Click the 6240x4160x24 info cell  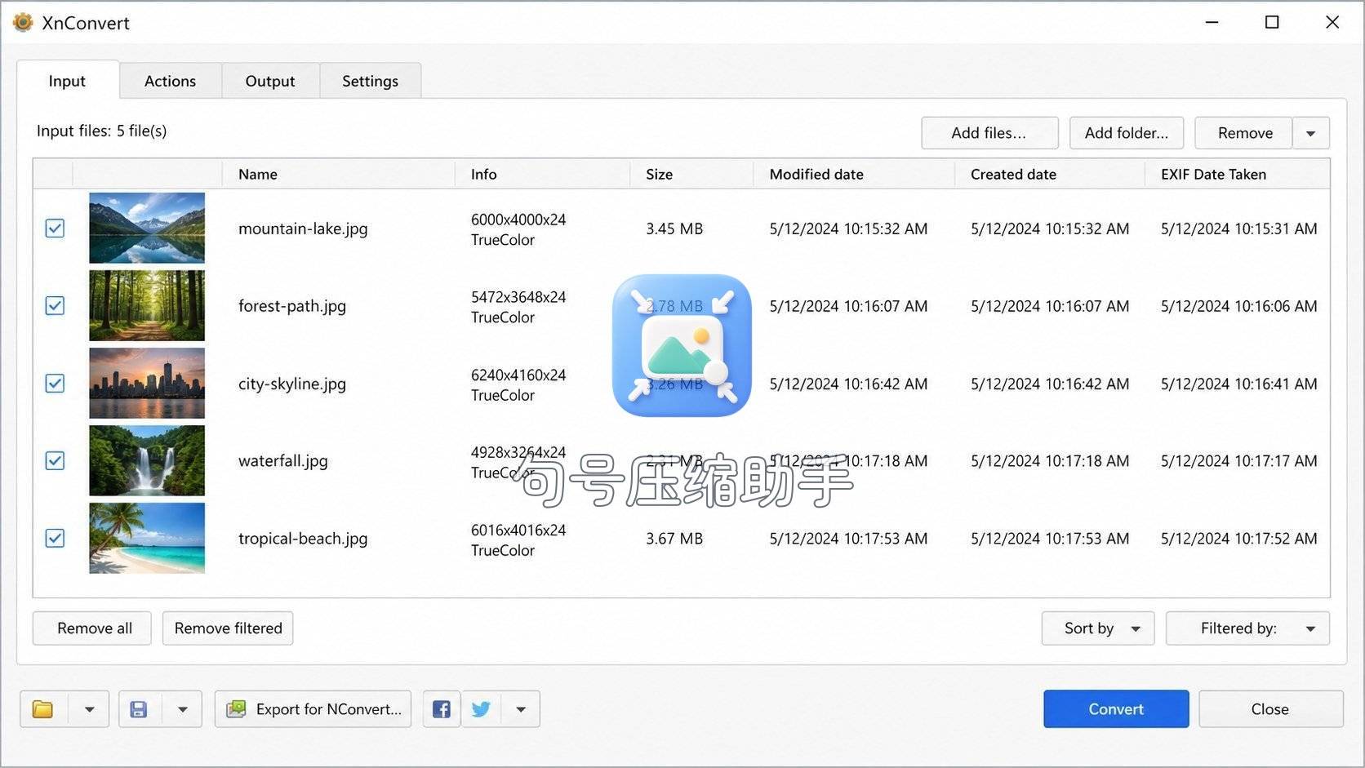518,384
